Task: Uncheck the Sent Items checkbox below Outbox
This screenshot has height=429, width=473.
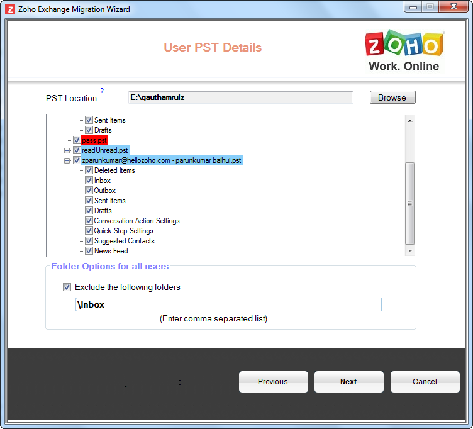Action: tap(89, 200)
